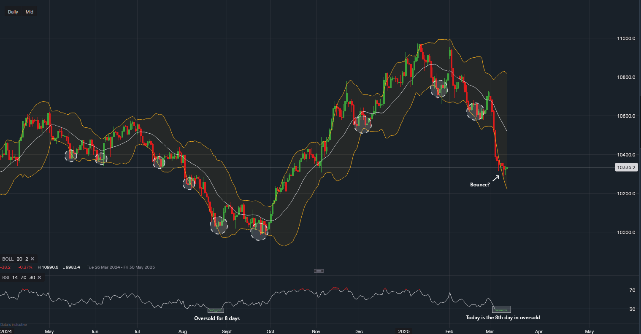Select 'Today is the 8th day in oversold' note

pos(503,318)
